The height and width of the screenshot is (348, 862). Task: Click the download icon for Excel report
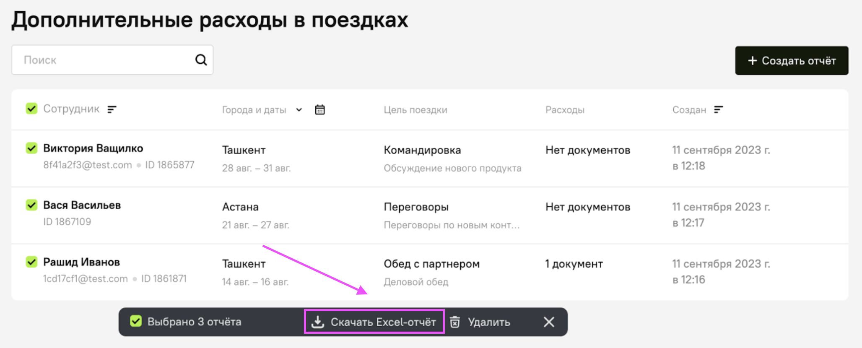318,322
